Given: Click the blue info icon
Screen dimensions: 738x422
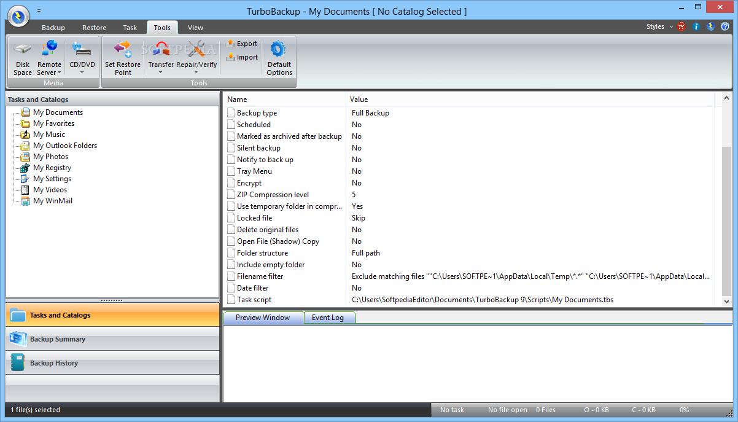Looking at the screenshot, I should click(x=696, y=26).
